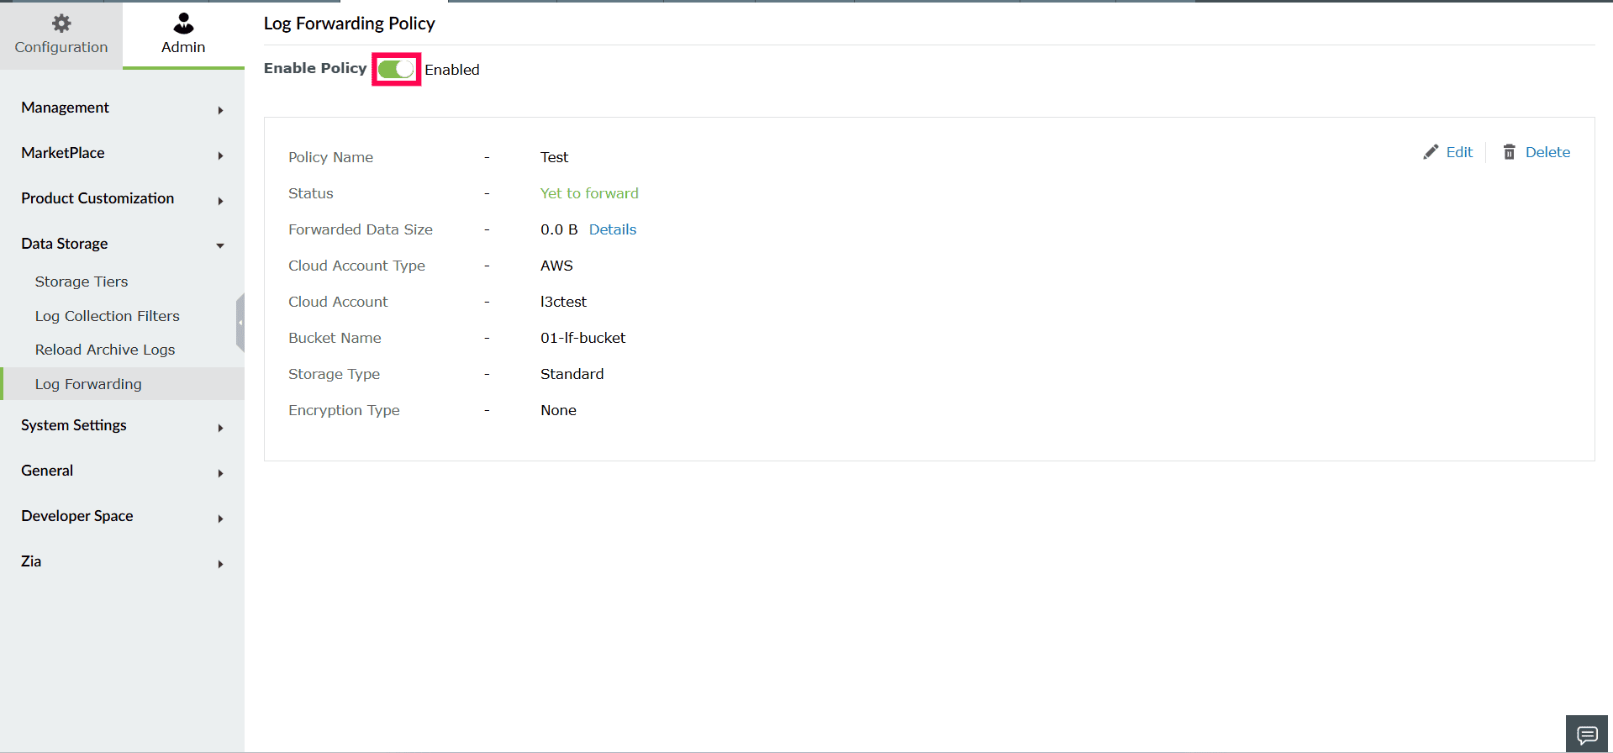Expand the Management arrow
The image size is (1613, 753).
(220, 110)
